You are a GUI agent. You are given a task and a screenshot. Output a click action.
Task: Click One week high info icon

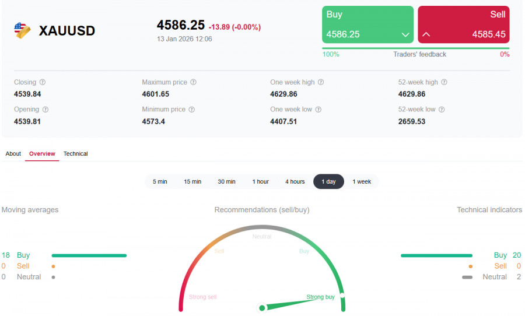point(321,82)
